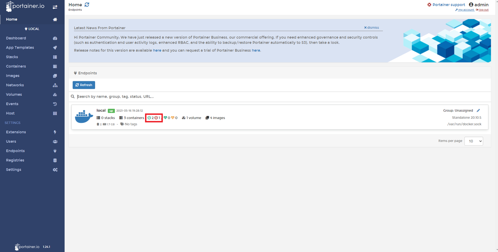
Task: Go to Volumes in the sidebar
Action: click(14, 94)
